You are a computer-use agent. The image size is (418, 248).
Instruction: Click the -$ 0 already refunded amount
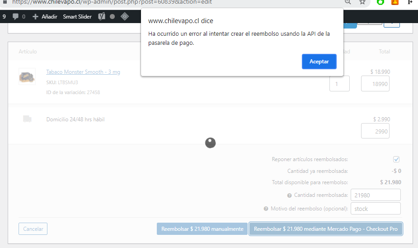(x=396, y=171)
